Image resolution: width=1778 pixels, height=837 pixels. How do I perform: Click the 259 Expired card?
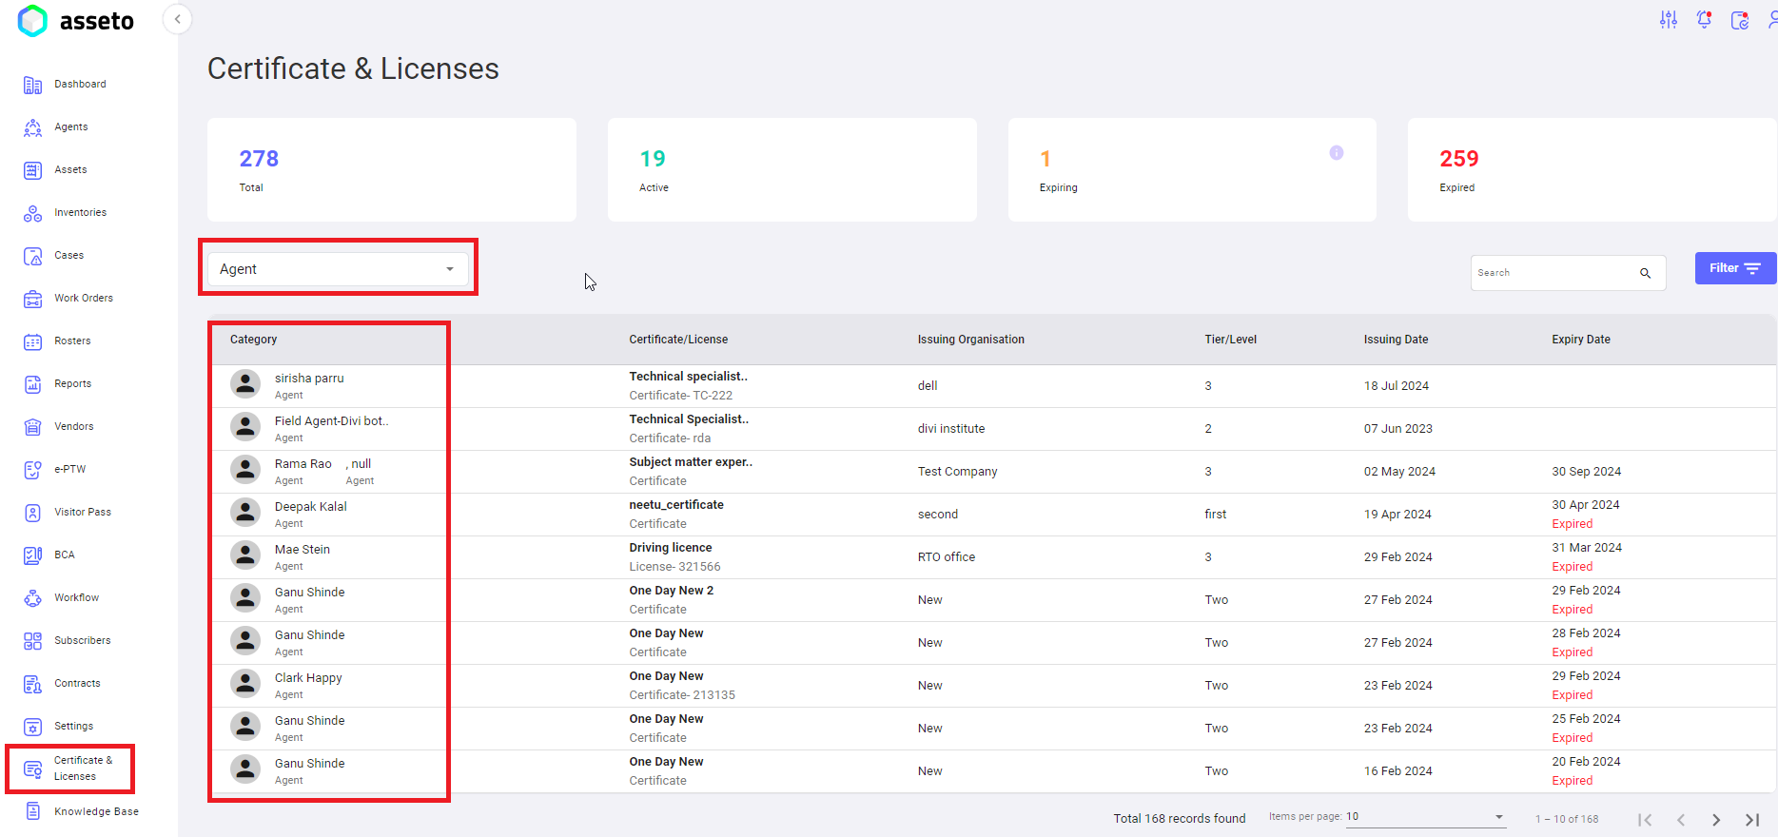pos(1592,170)
